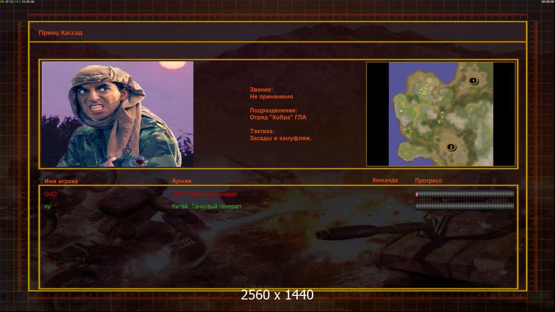
Task: Click the Prince Kassad portrait image
Action: [118, 114]
